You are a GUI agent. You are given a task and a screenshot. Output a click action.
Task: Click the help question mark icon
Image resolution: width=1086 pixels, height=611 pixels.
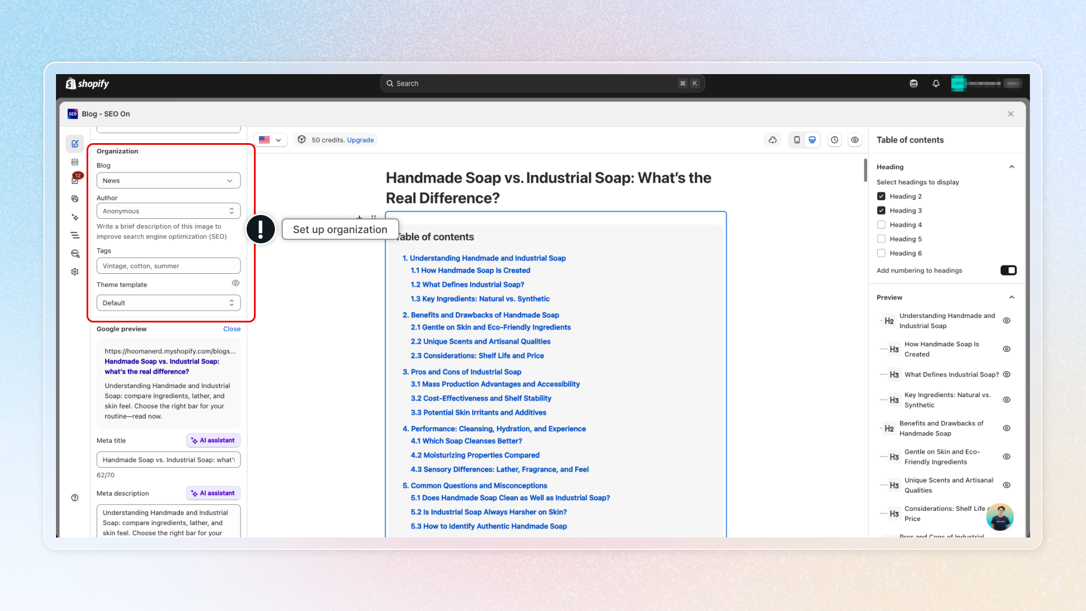(75, 498)
